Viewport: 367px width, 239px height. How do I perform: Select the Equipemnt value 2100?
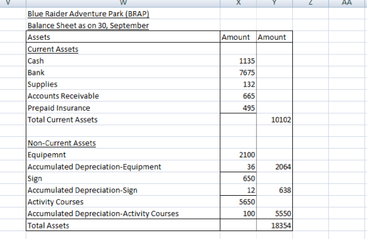coord(239,155)
